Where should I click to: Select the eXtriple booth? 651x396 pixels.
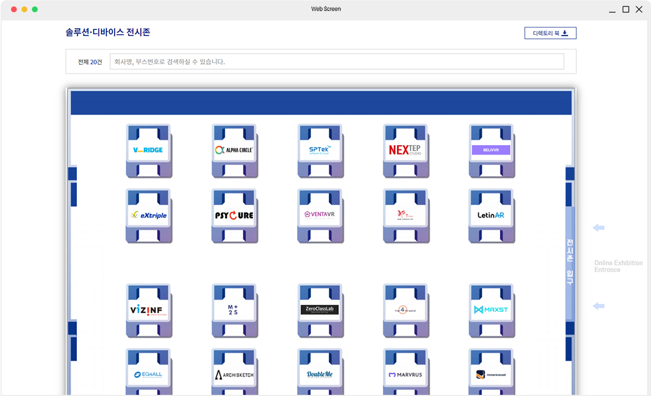pyautogui.click(x=148, y=215)
